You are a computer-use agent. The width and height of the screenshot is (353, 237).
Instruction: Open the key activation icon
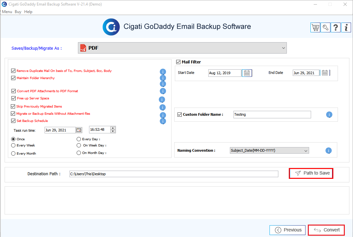pyautogui.click(x=325, y=28)
